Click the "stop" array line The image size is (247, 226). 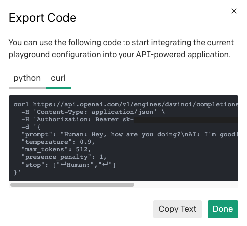click(x=69, y=165)
